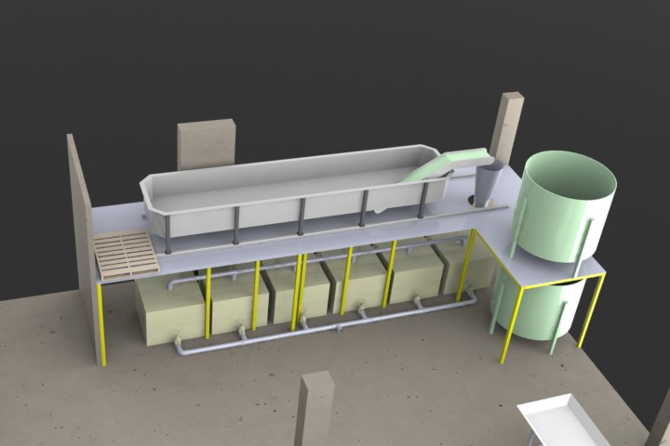Click the white tray table
This screenshot has height=446, width=670.
coord(564,420)
